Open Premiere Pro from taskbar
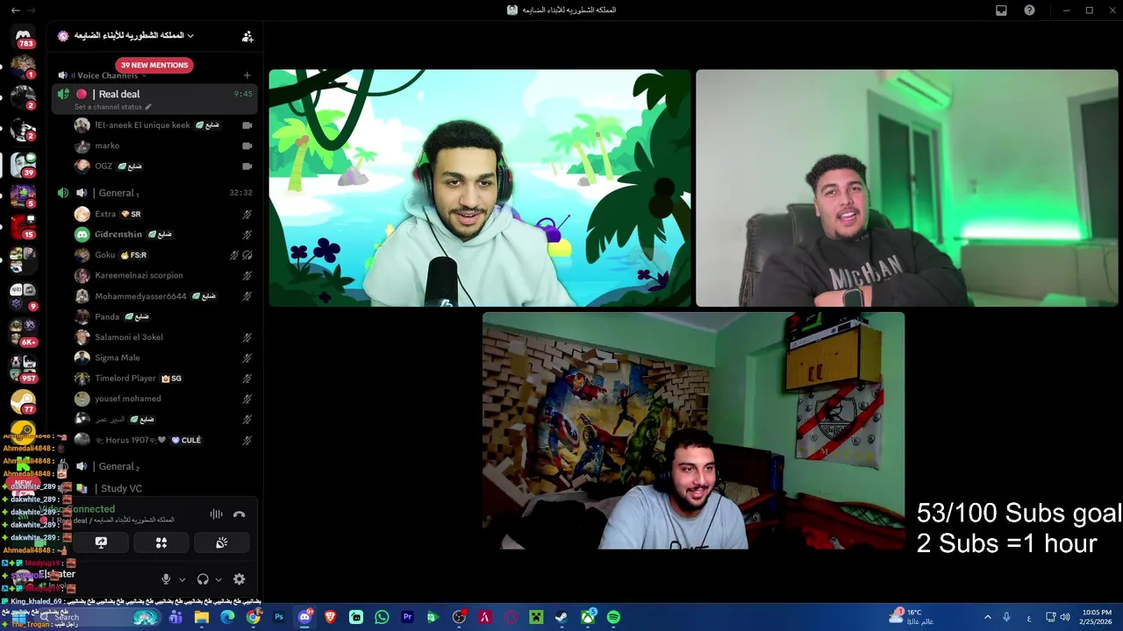 pos(407,617)
